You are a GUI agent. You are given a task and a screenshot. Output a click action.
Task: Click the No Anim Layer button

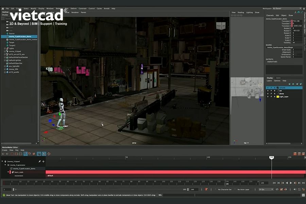coord(243,190)
